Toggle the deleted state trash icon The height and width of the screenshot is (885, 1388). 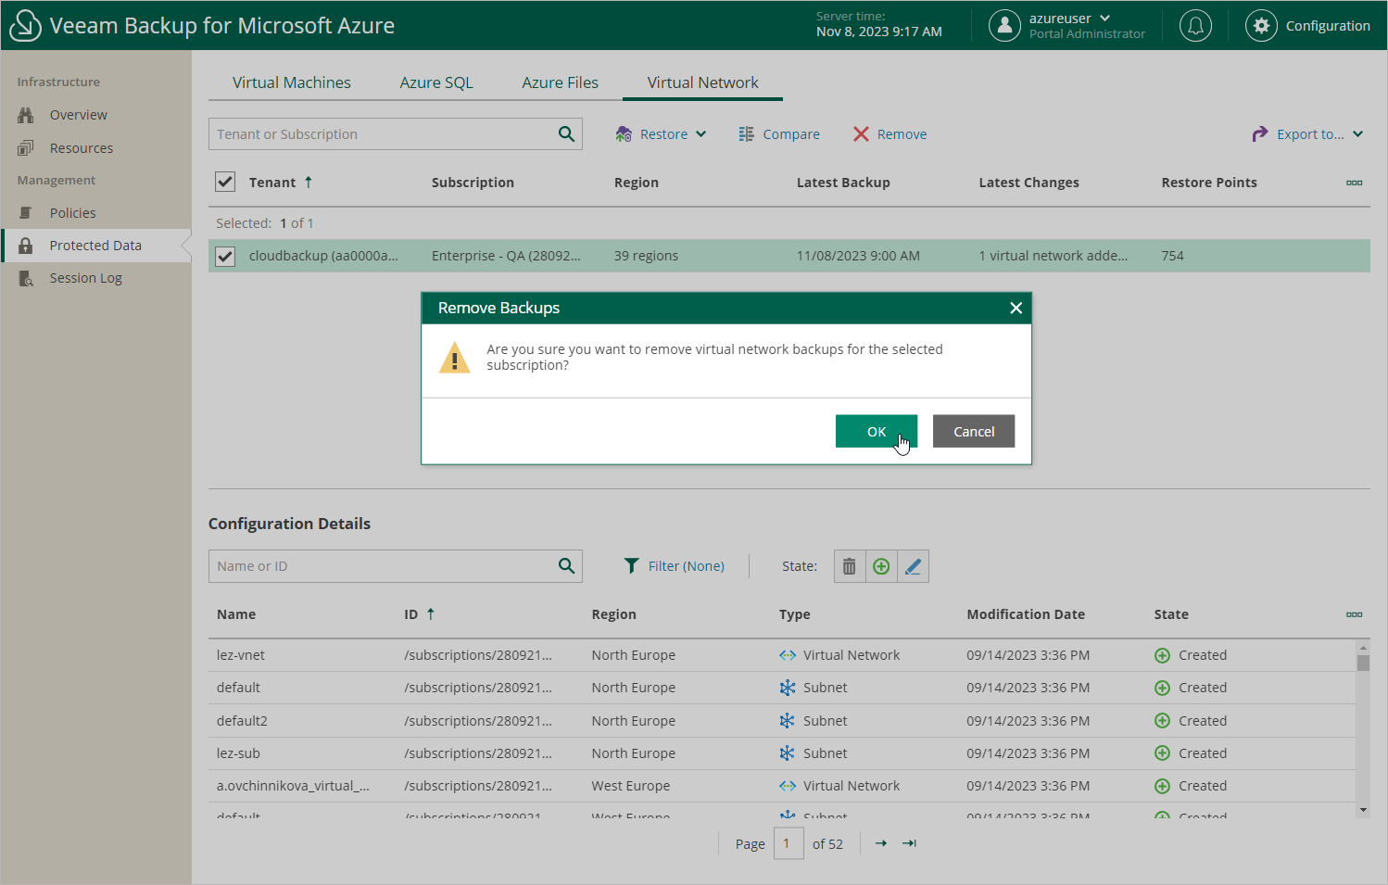[850, 566]
